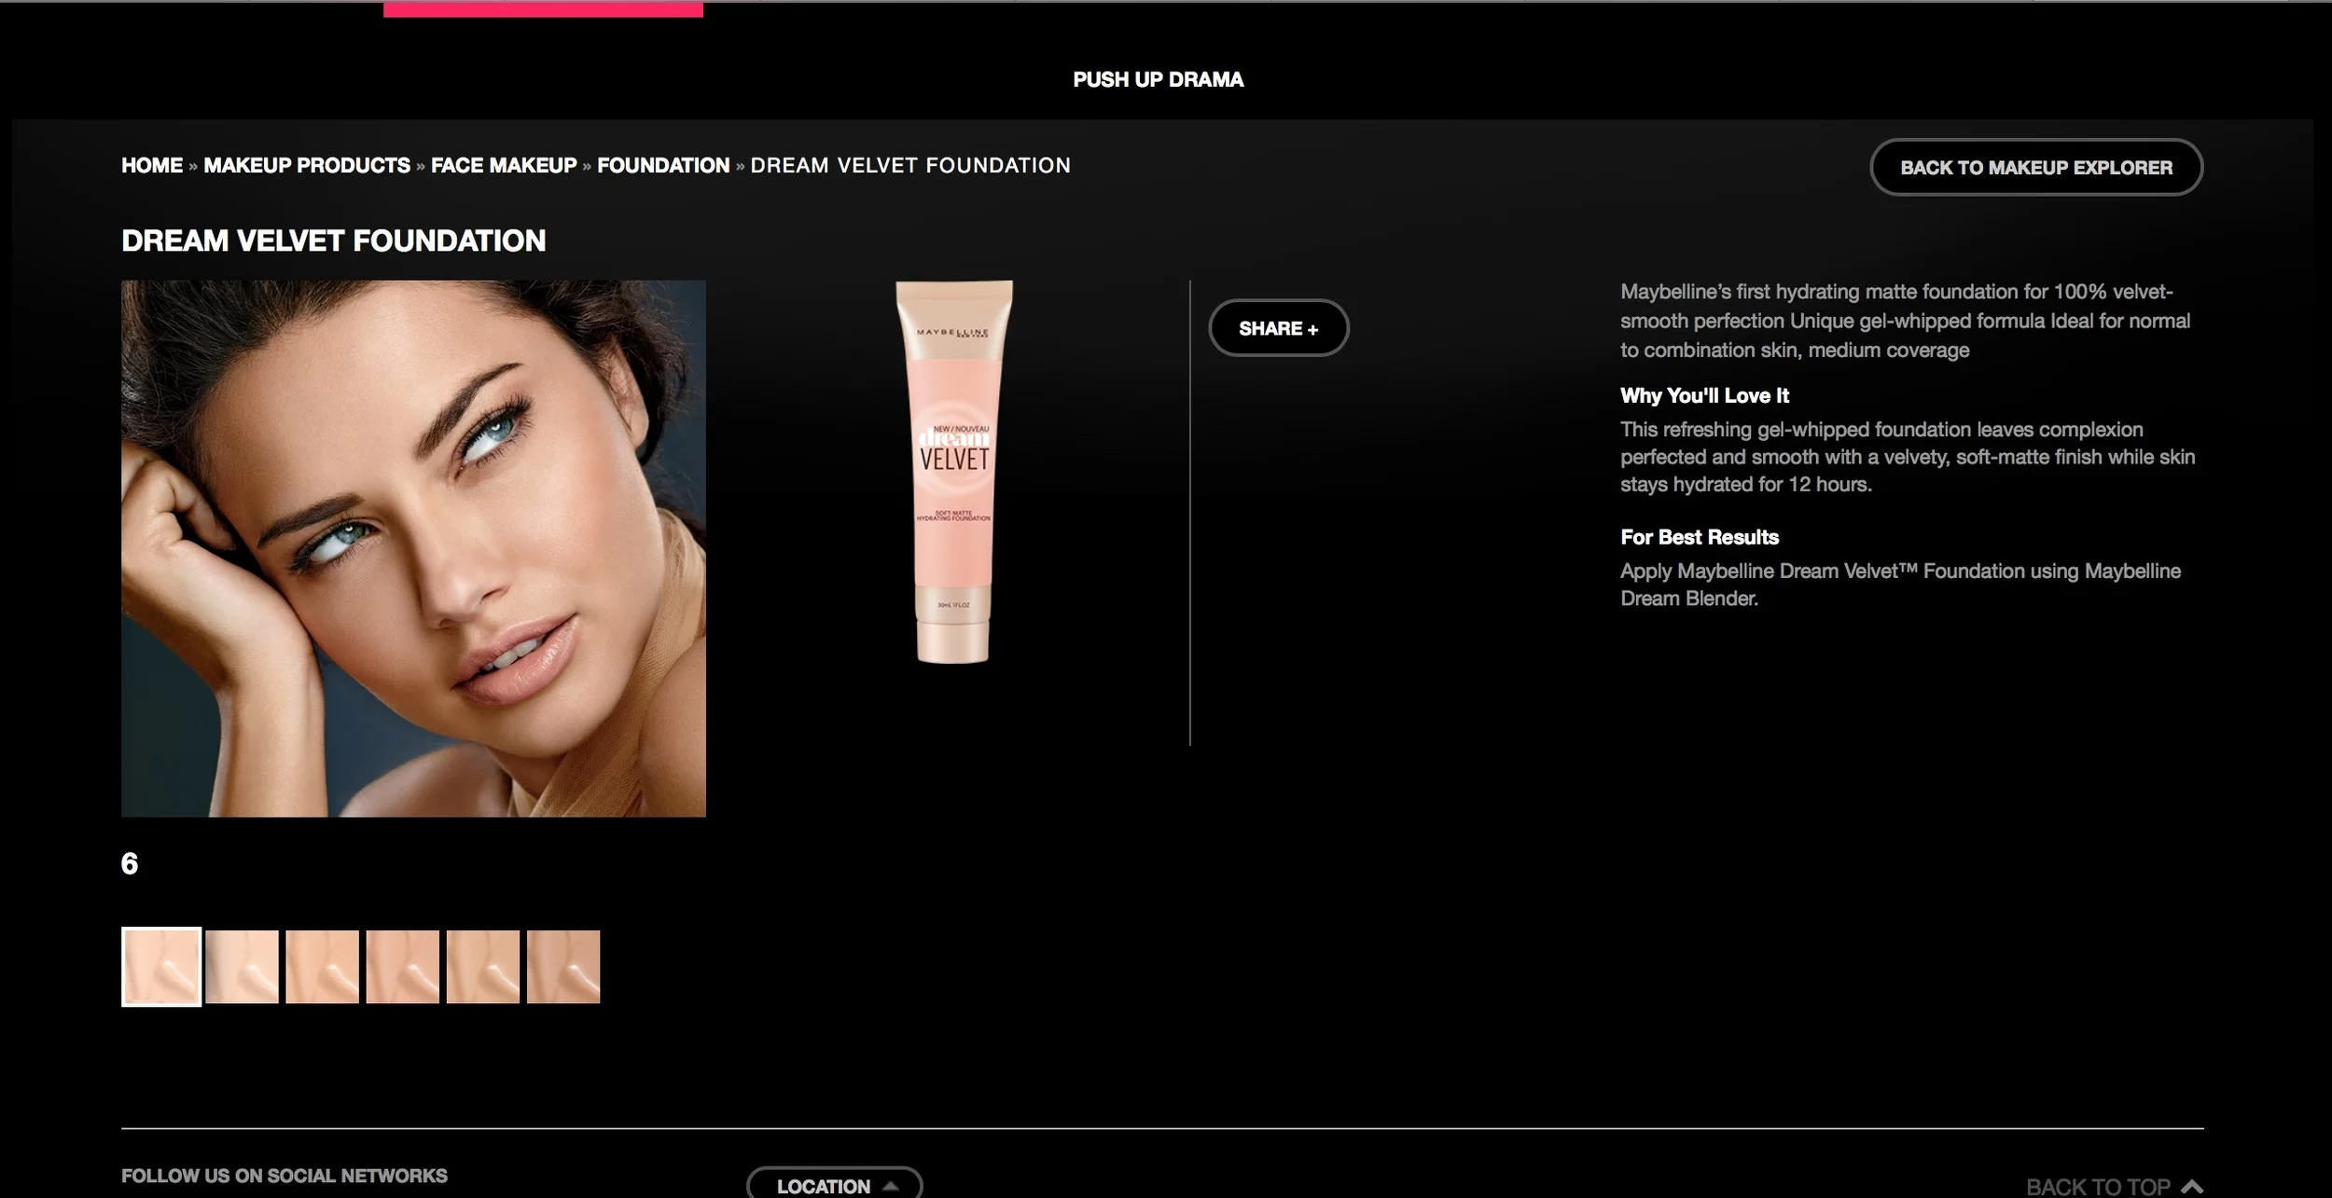Image resolution: width=2332 pixels, height=1198 pixels.
Task: Open the PUSH UP DRAMA promo link
Action: click(x=1158, y=79)
